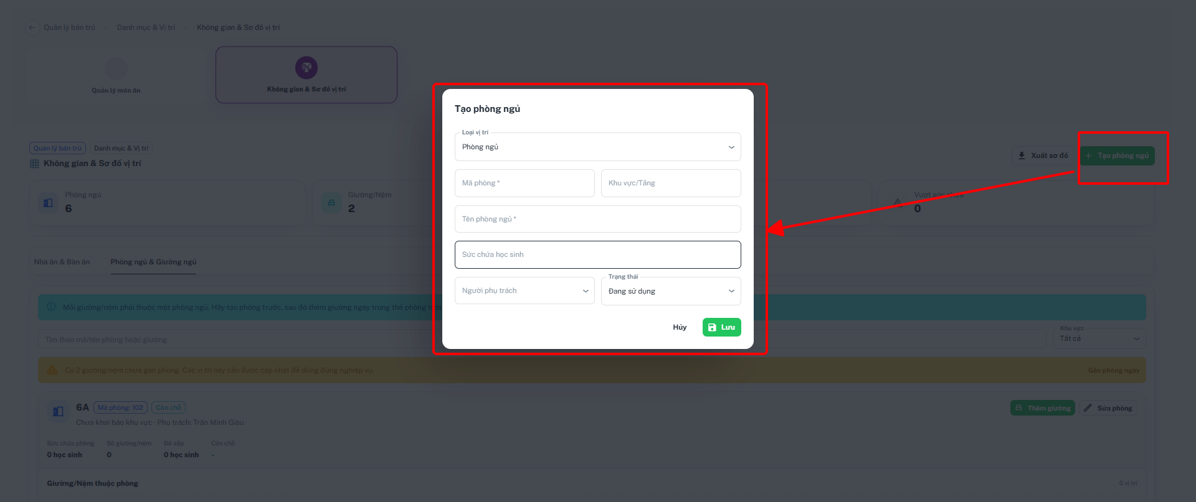This screenshot has height=502, width=1196.
Task: Click the plus icon on Tạo phòng ngủ
Action: tap(1088, 156)
